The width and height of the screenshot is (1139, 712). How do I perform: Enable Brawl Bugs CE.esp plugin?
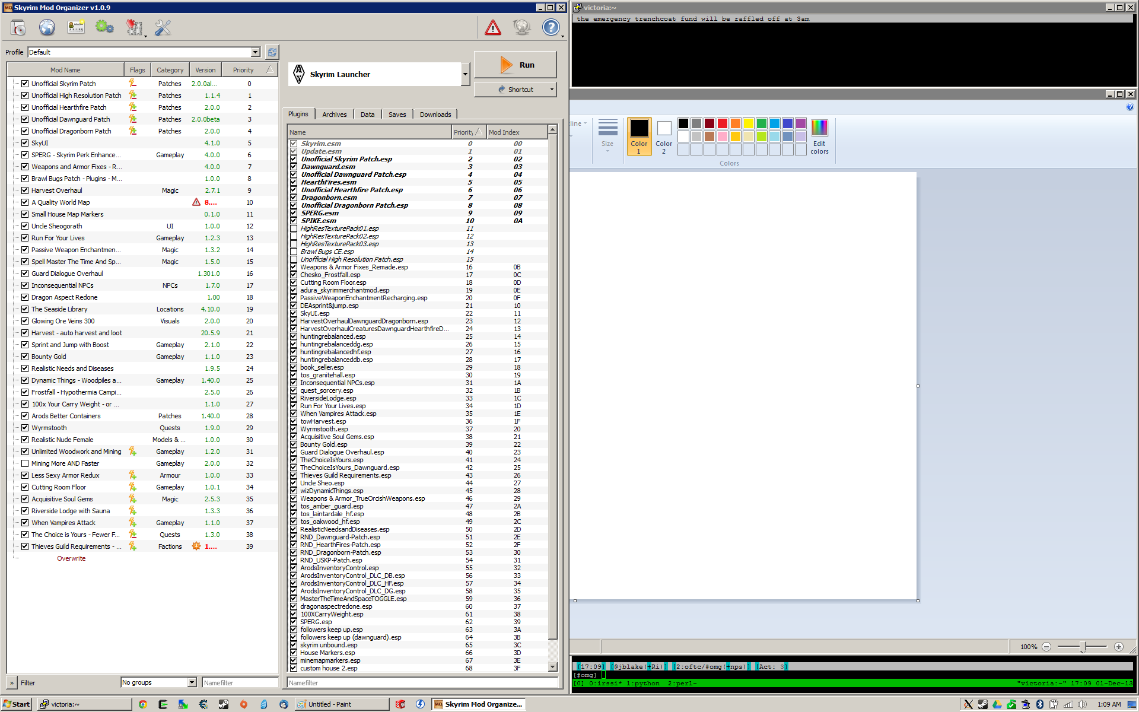click(294, 252)
